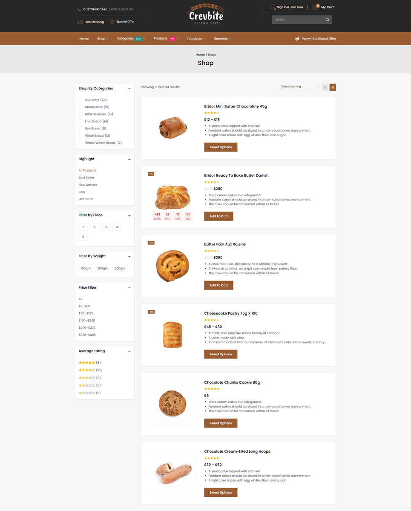This screenshot has height=511, width=411.
Task: Collapse the Shop By Categories panel
Action: (129, 89)
